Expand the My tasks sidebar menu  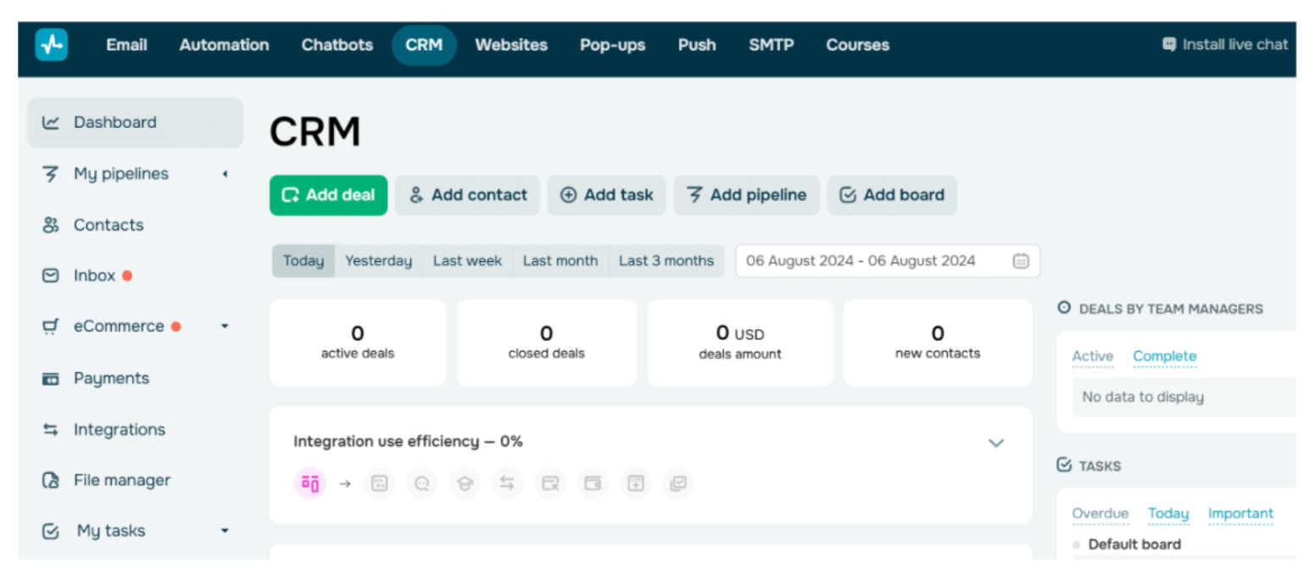[x=225, y=531]
